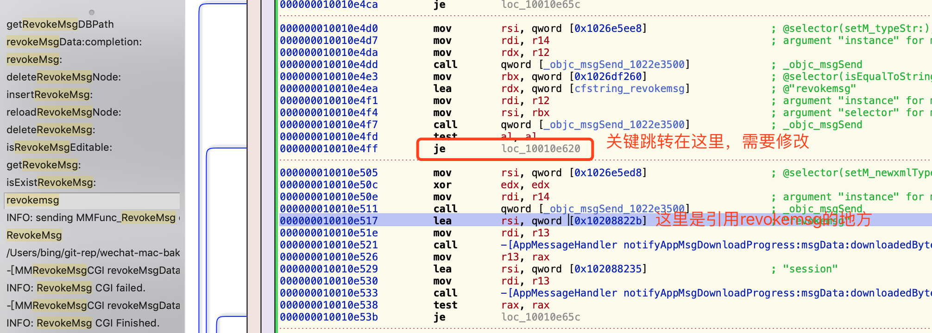The height and width of the screenshot is (333, 932).
Task: Select deleteRevokeMsg: entry
Action: coord(51,129)
